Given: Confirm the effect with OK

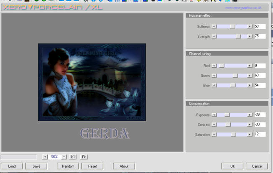Looking at the screenshot, I should [232, 166].
